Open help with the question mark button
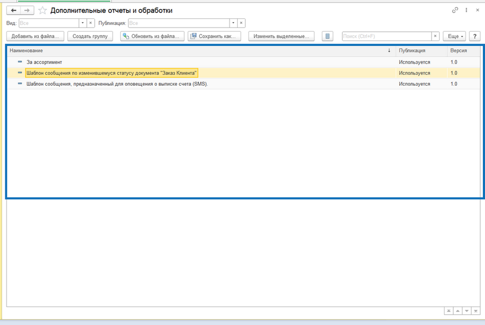Screen dimensions: 485x325 click(x=475, y=36)
